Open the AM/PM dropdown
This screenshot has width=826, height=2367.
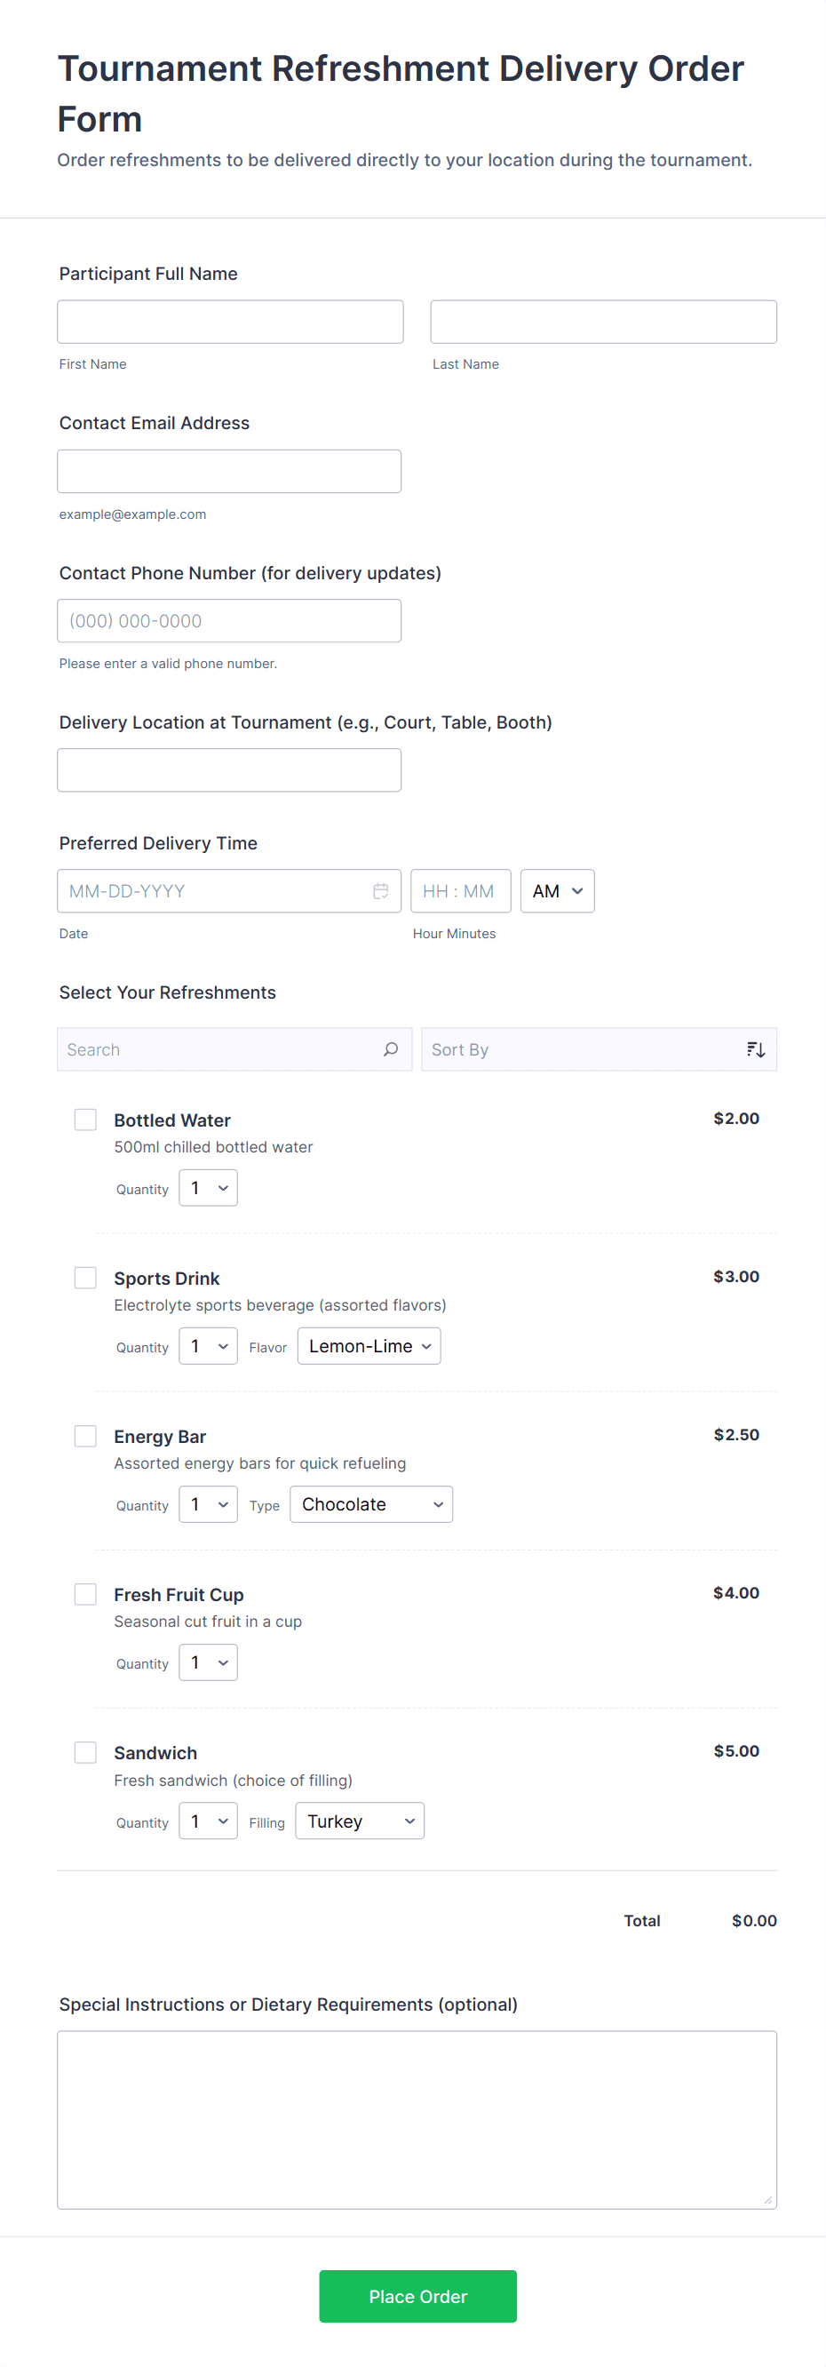point(557,890)
